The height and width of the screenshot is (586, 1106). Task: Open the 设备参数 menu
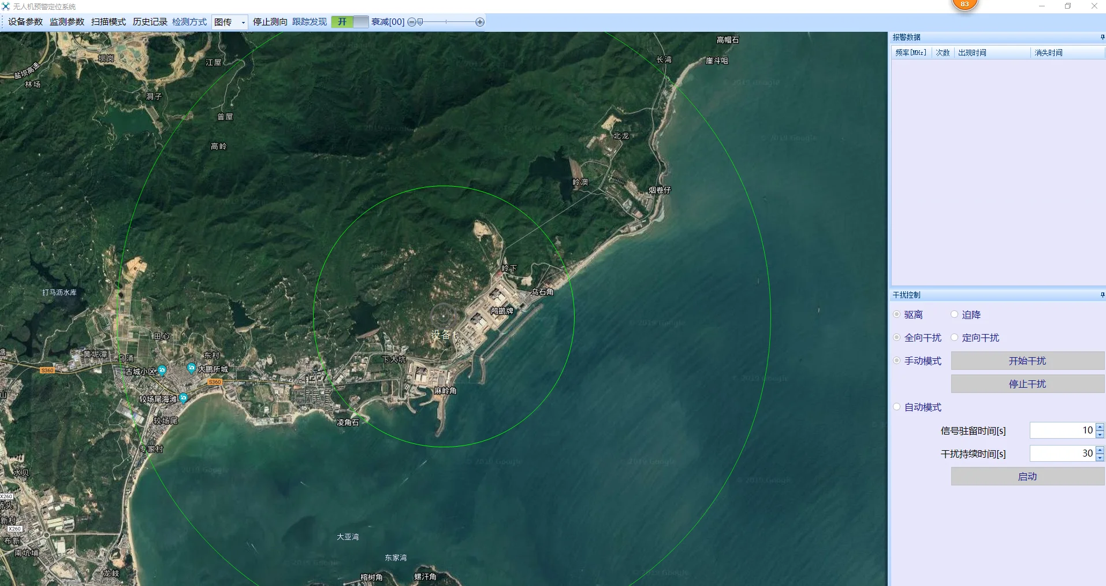(25, 22)
